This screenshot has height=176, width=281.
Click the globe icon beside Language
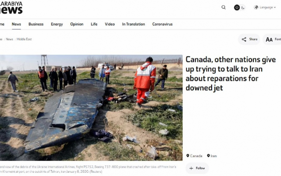click(x=256, y=7)
